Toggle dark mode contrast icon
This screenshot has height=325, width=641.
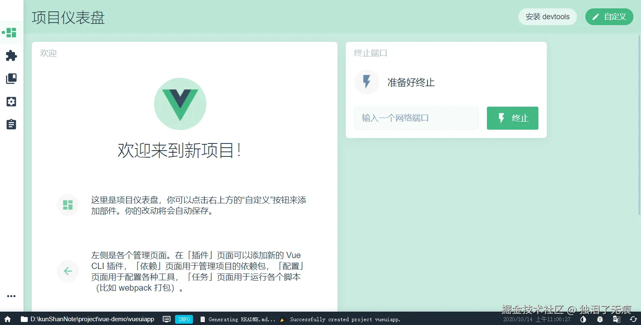[x=583, y=319]
